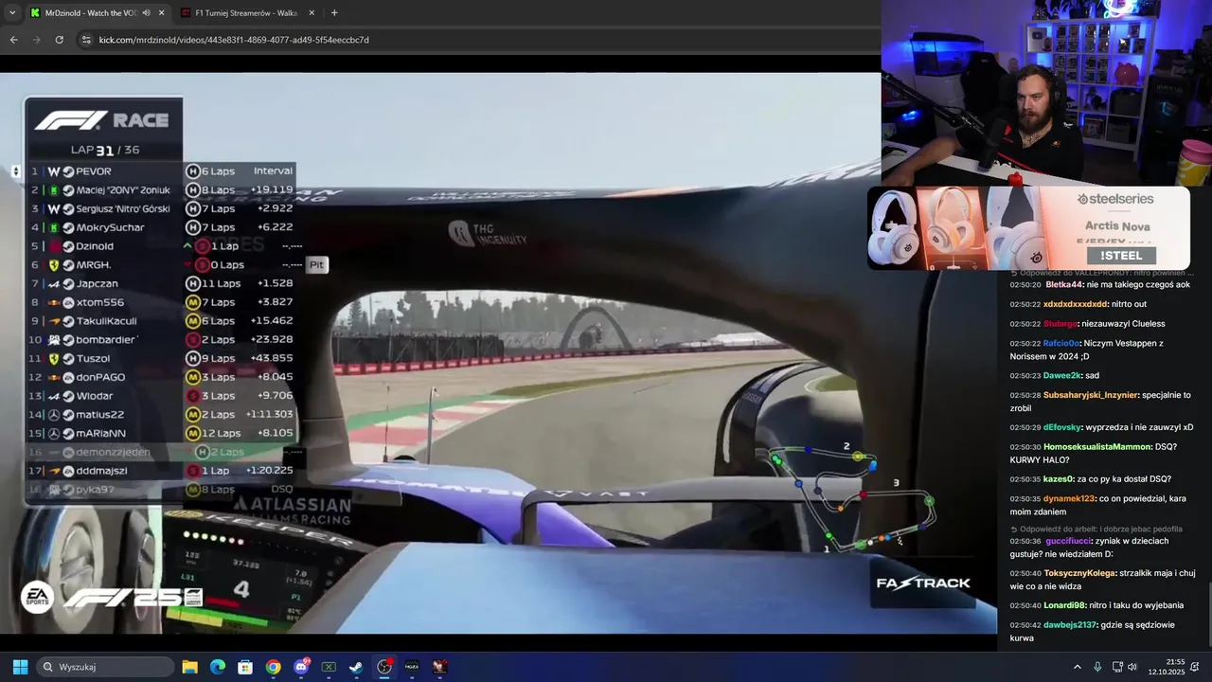Open Discord from the taskbar

tap(301, 667)
